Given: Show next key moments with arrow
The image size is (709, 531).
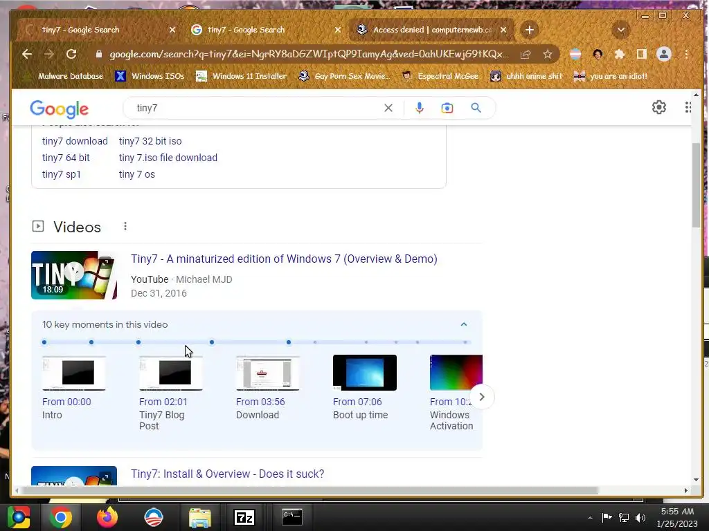Looking at the screenshot, I should [482, 397].
